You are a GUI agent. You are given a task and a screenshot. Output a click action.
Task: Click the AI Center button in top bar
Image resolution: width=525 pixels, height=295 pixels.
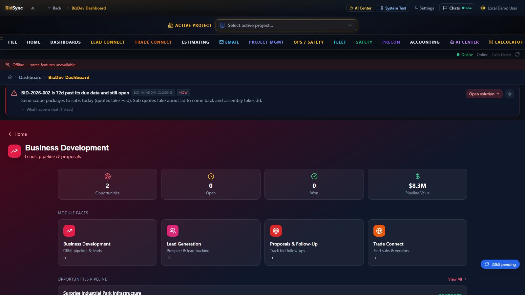(360, 8)
